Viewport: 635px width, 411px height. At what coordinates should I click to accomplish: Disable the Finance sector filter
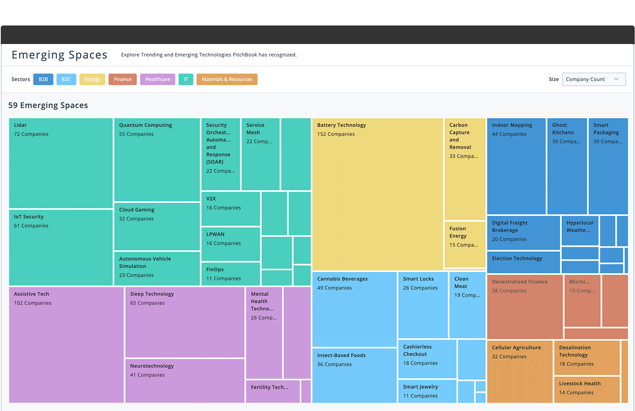(123, 79)
